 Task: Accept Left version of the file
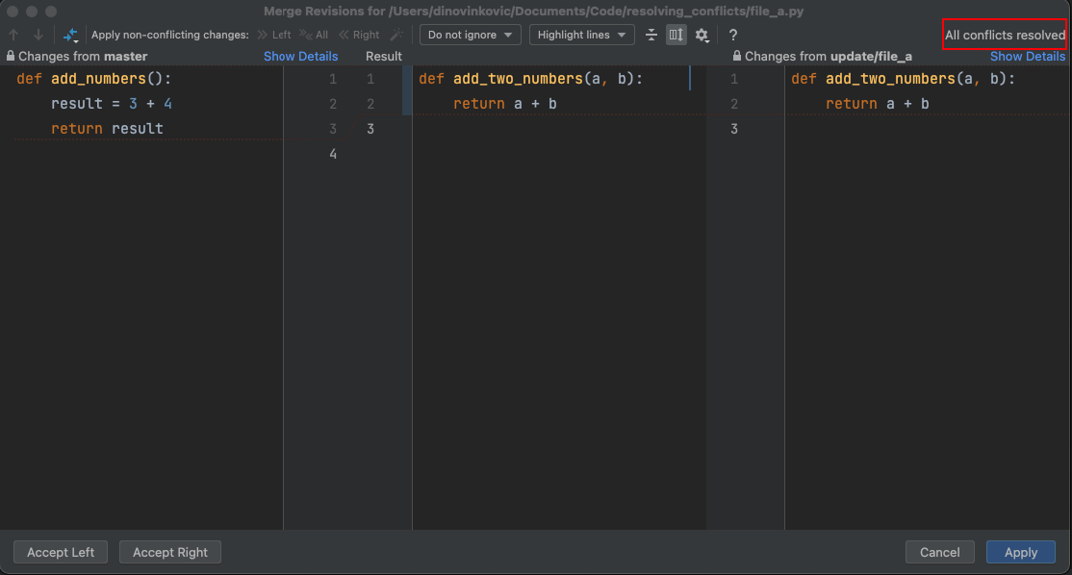point(60,552)
